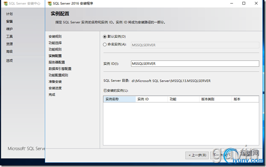
Task: Open 资源 in SQL Server 安装中心 window
Action: point(9,44)
